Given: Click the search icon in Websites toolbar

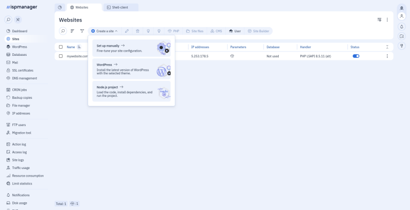Looking at the screenshot, I should [63, 31].
